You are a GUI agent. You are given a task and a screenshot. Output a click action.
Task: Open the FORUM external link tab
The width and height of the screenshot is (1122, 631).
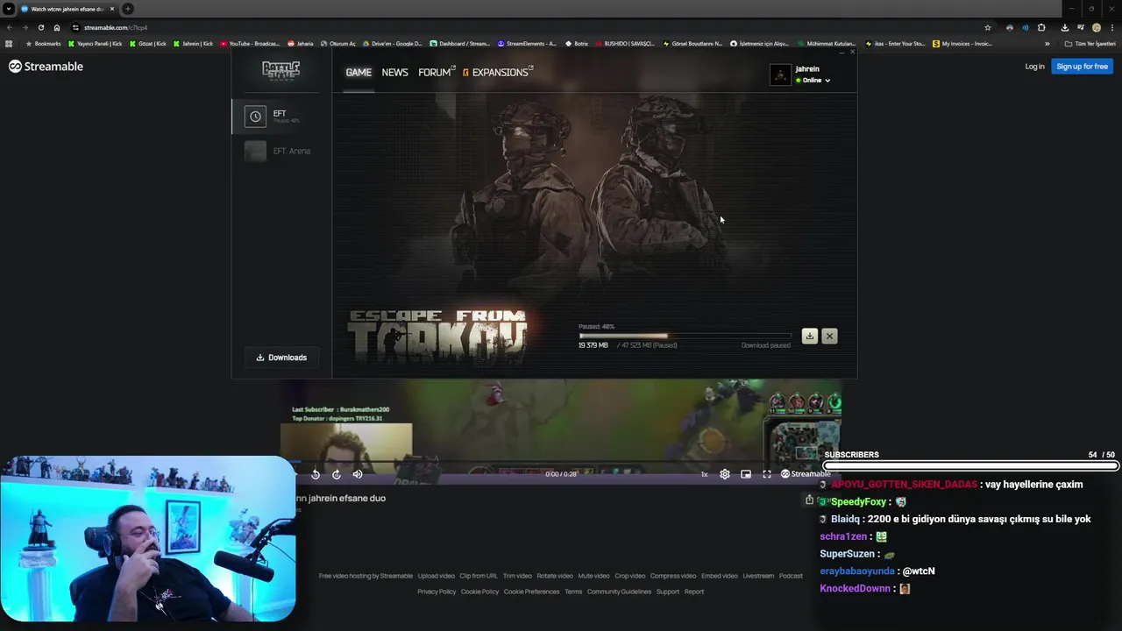coord(437,73)
